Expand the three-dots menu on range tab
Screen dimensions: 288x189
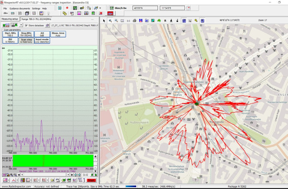click(92, 19)
